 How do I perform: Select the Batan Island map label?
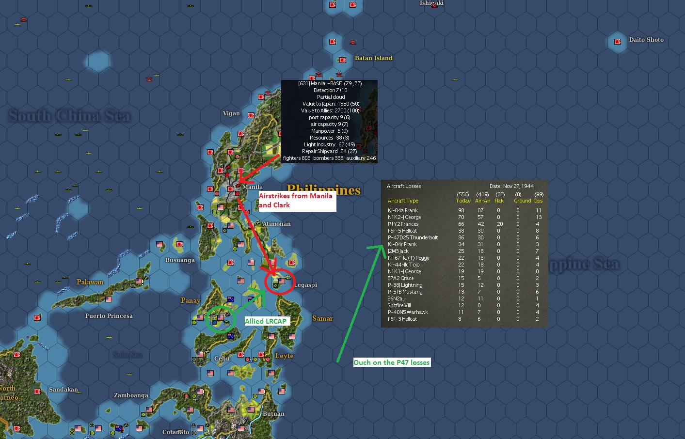click(373, 58)
